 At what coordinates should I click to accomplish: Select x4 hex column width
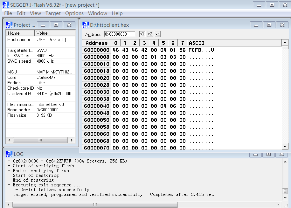click(157, 34)
